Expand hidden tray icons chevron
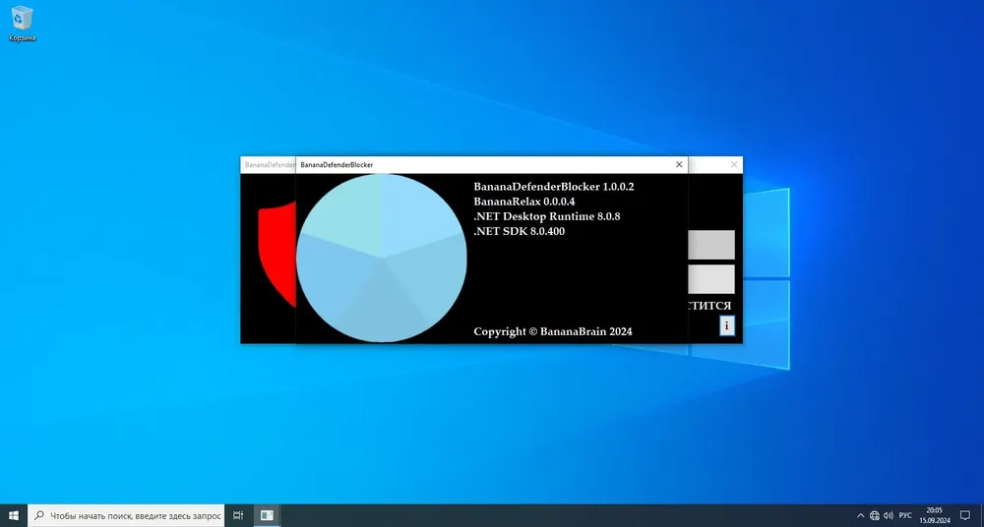 pyautogui.click(x=860, y=516)
